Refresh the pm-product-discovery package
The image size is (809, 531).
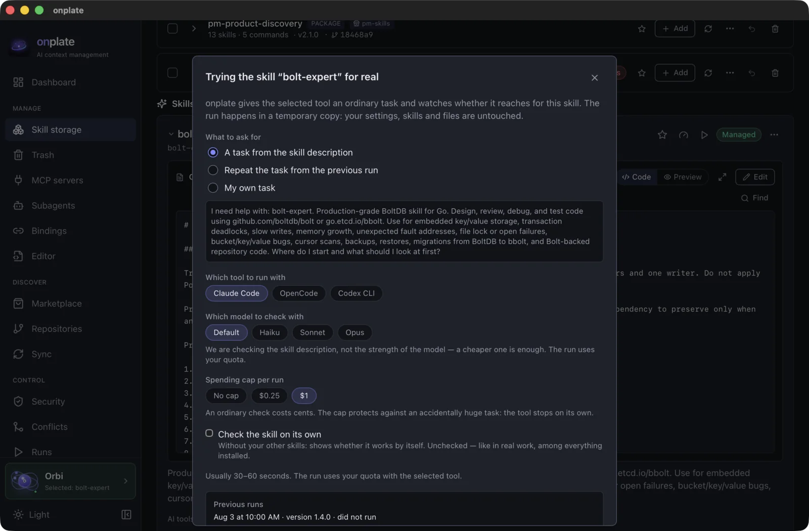(x=708, y=29)
